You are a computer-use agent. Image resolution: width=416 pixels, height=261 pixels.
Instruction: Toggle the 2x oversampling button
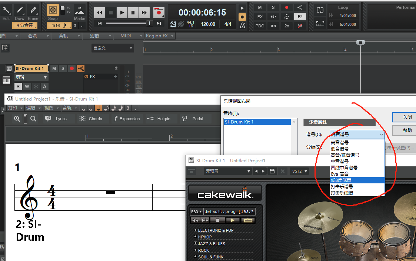tap(286, 26)
